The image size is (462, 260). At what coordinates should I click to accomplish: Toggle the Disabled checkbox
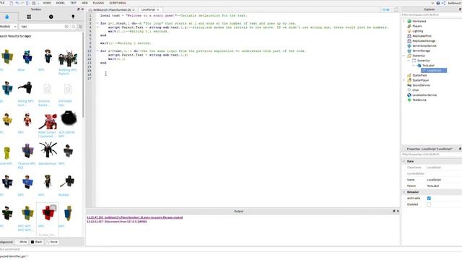click(x=429, y=204)
